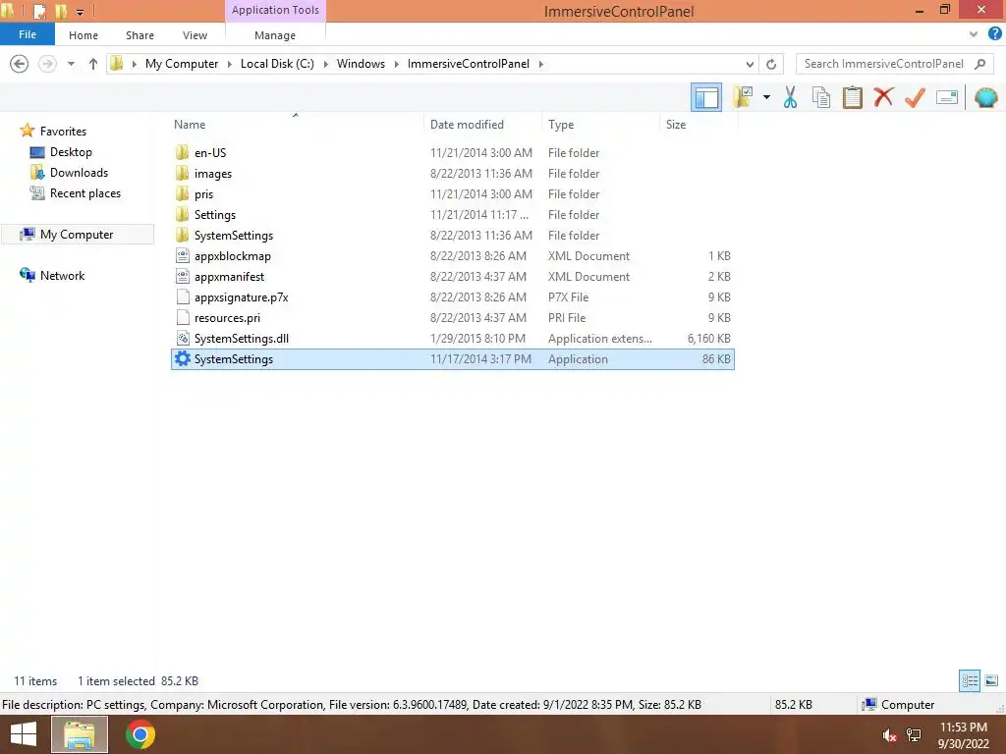The width and height of the screenshot is (1006, 754).
Task: Select the en-US folder
Action: click(210, 152)
